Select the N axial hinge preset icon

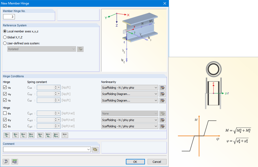point(6,135)
